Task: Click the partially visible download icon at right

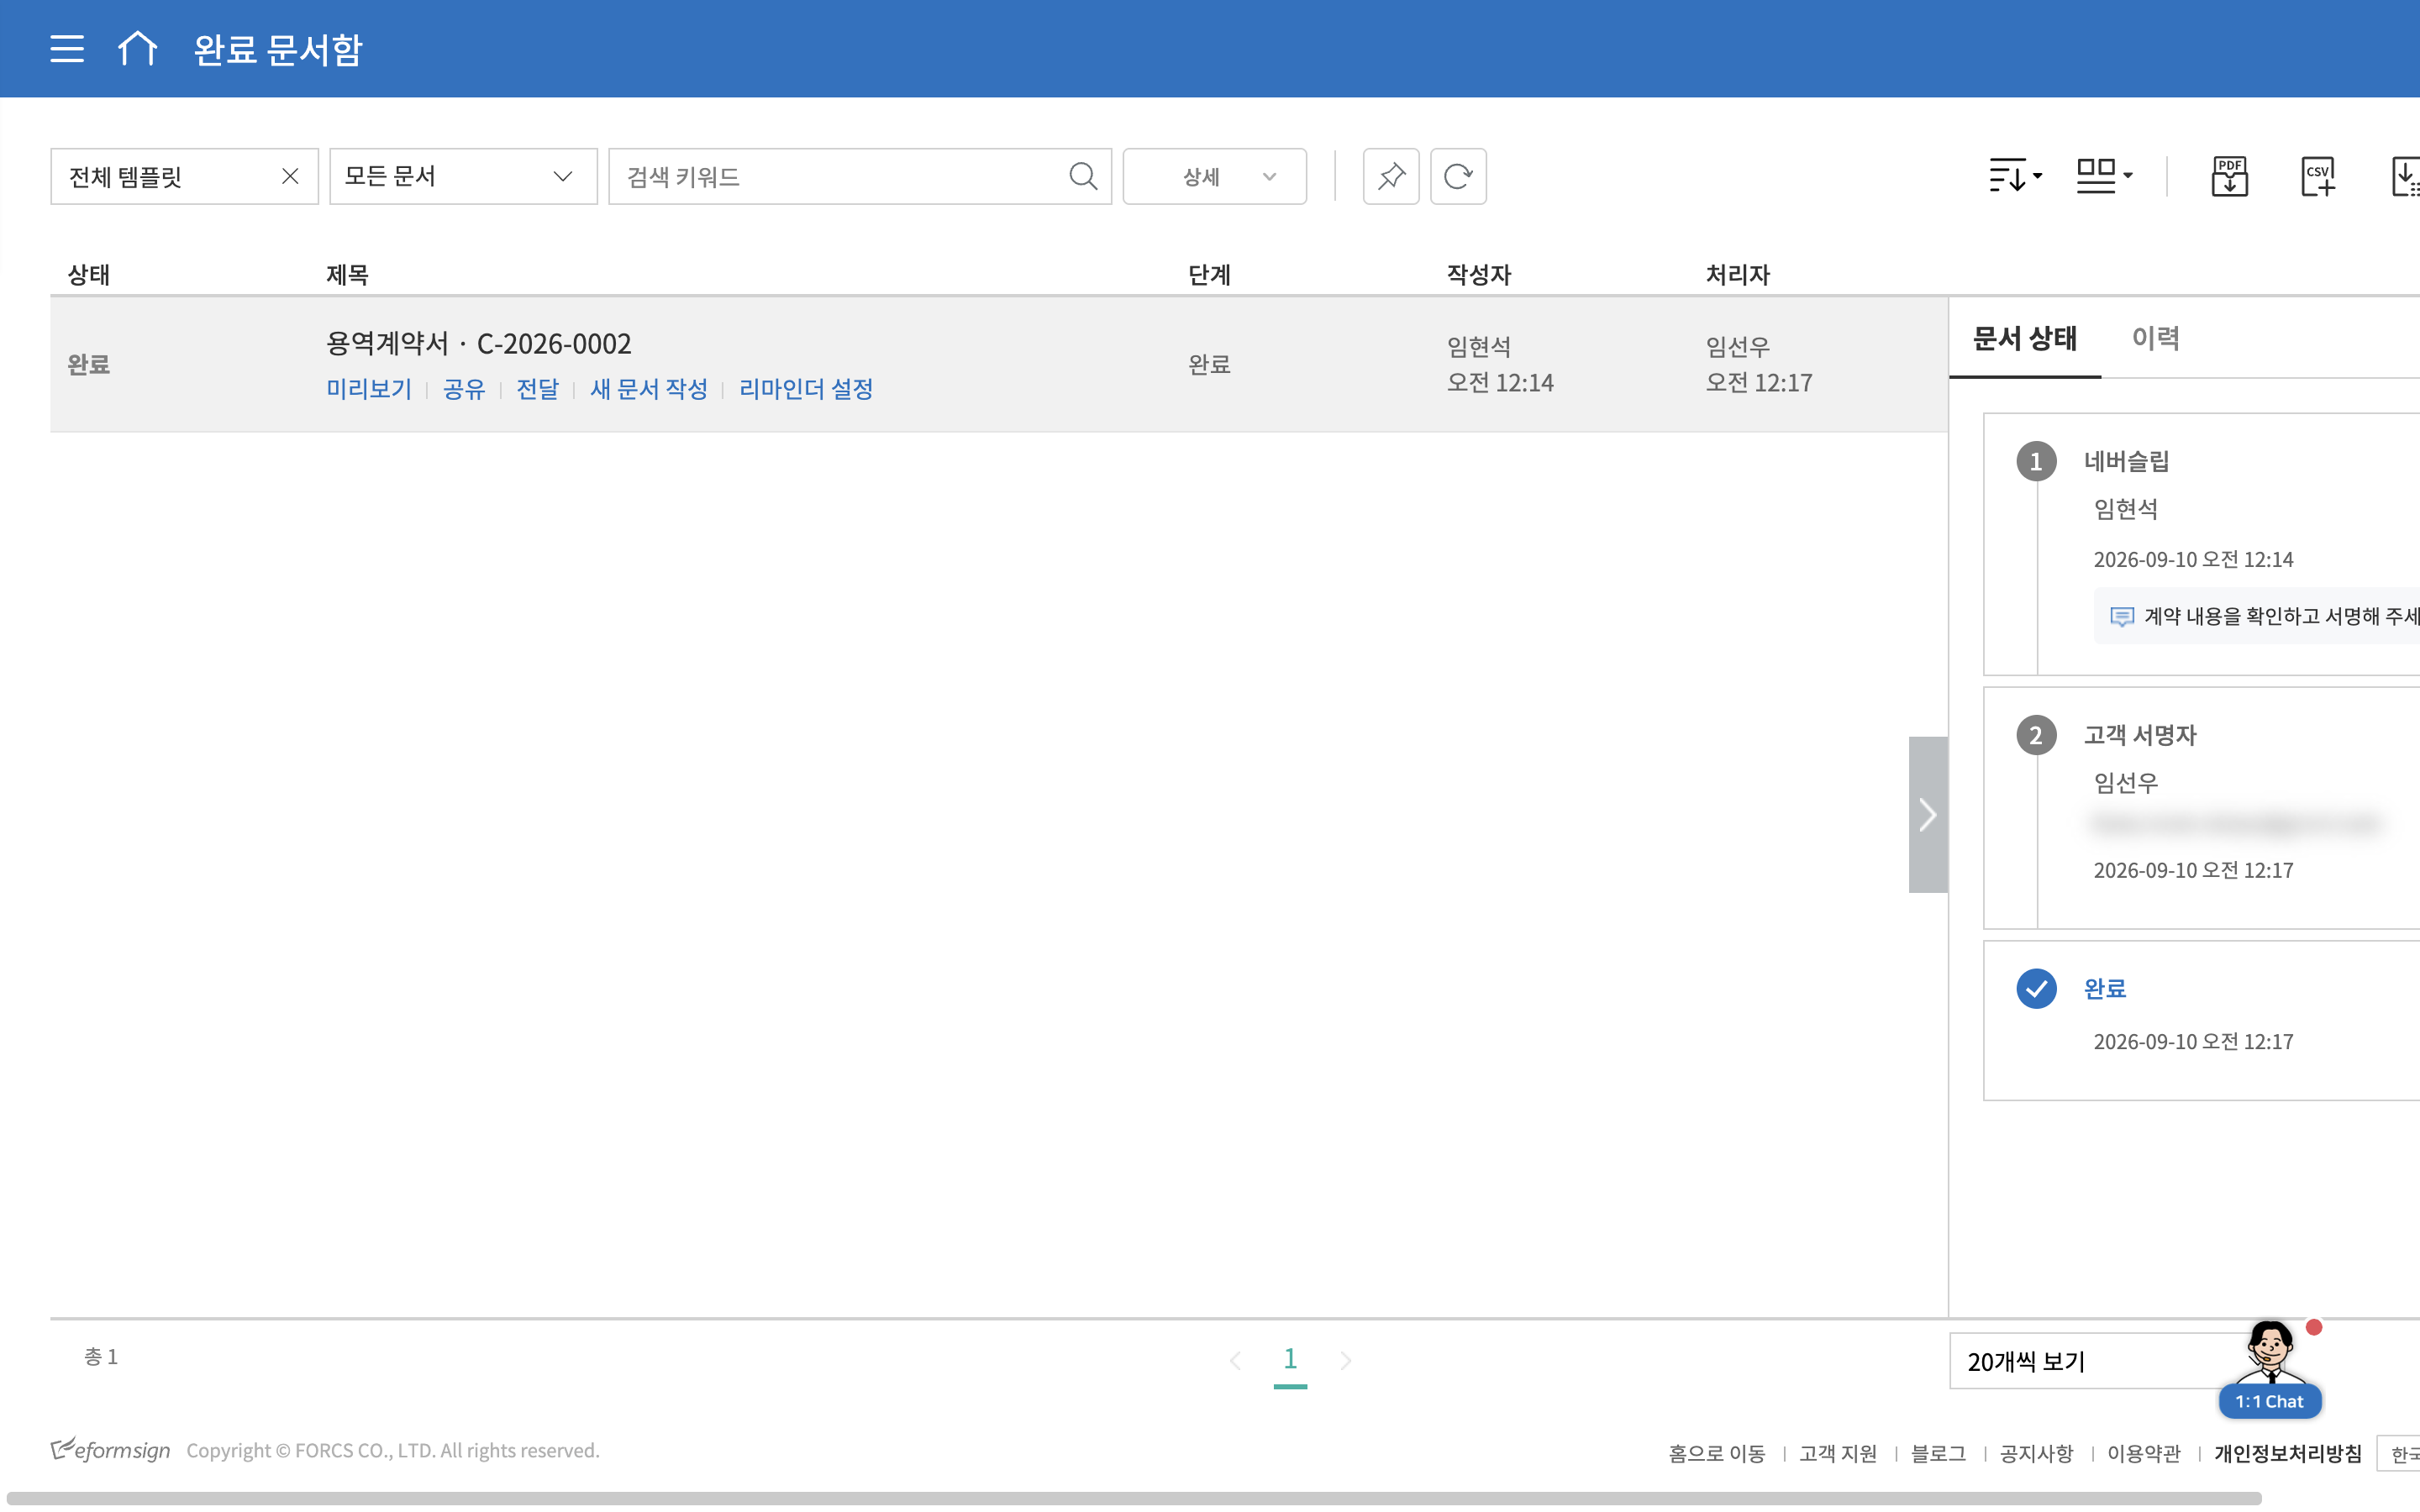Action: [x=2405, y=176]
